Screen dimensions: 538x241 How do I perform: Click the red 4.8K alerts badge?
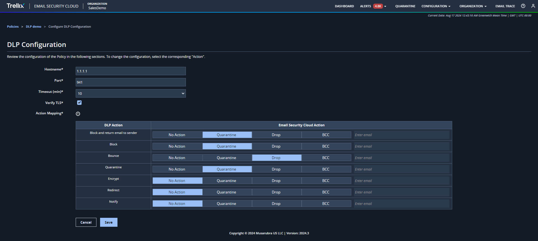click(378, 6)
